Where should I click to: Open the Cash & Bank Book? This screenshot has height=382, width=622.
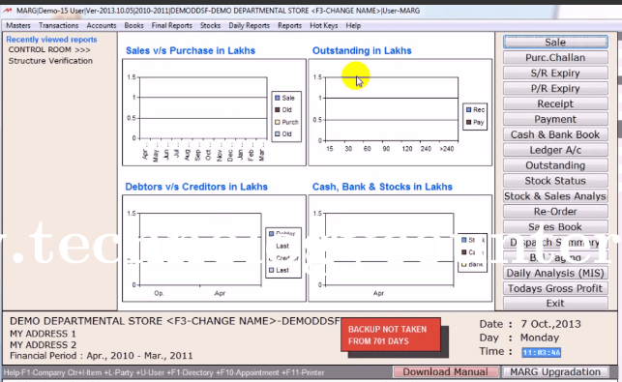[x=555, y=134]
